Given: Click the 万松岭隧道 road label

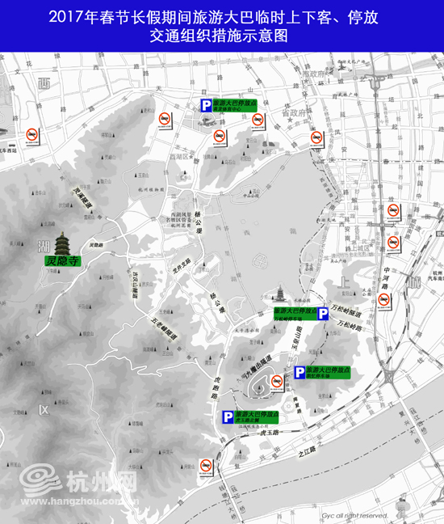Looking at the screenshot, I should (346, 311).
